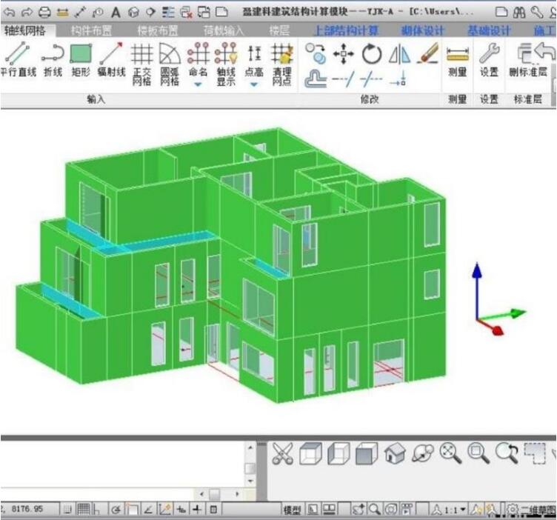Expand the 命名 dropdown arrow
Screen dimensions: 557x520
point(198,84)
